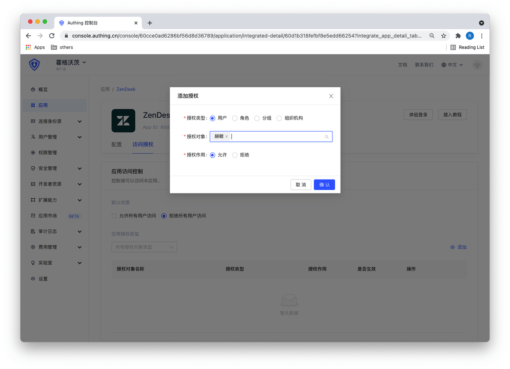The width and height of the screenshot is (510, 369).
Task: Open 权限管理 in the sidebar
Action: tap(47, 153)
